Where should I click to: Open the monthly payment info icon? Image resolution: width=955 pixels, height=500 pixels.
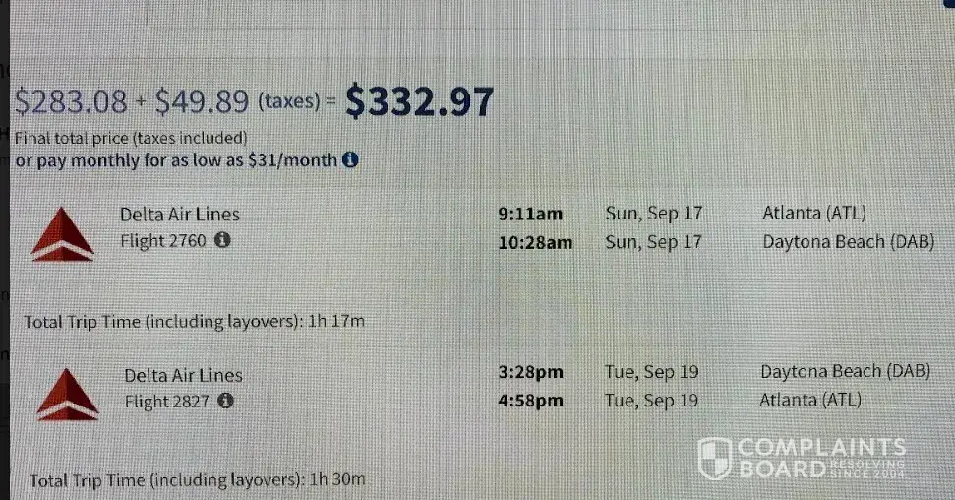point(349,159)
